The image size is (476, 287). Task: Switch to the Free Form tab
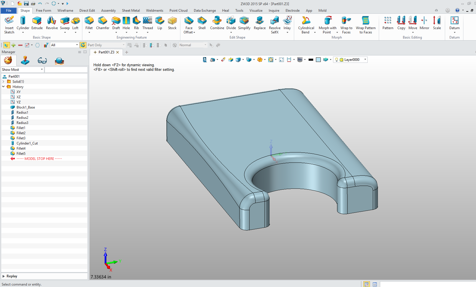coord(43,11)
